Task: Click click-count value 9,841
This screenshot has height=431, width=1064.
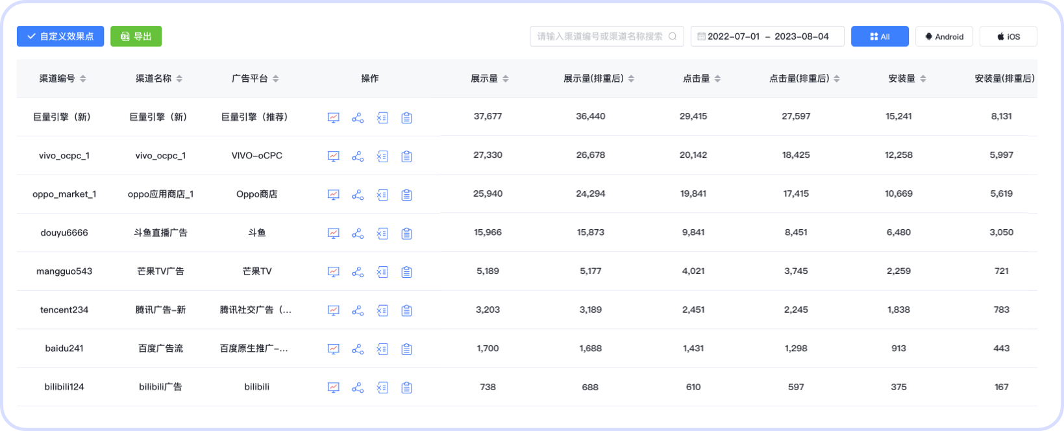Action: [693, 232]
